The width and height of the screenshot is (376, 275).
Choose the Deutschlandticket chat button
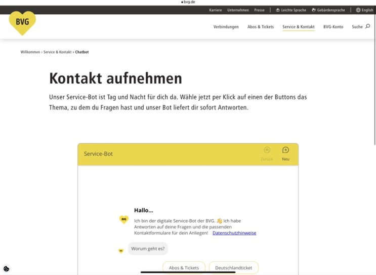[234, 267]
